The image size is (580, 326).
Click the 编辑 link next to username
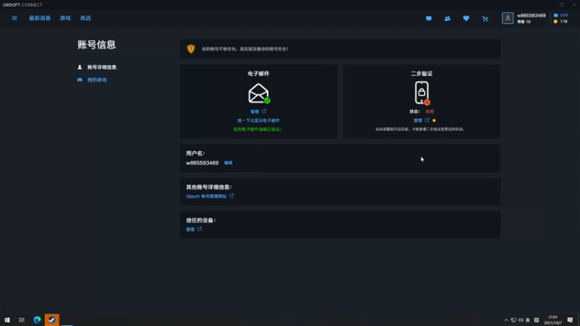coord(228,162)
